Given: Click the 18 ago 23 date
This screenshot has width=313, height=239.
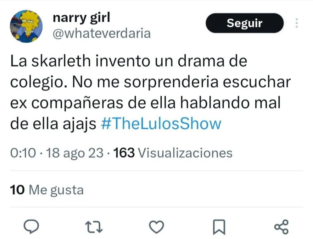Looking at the screenshot, I should 75,153.
